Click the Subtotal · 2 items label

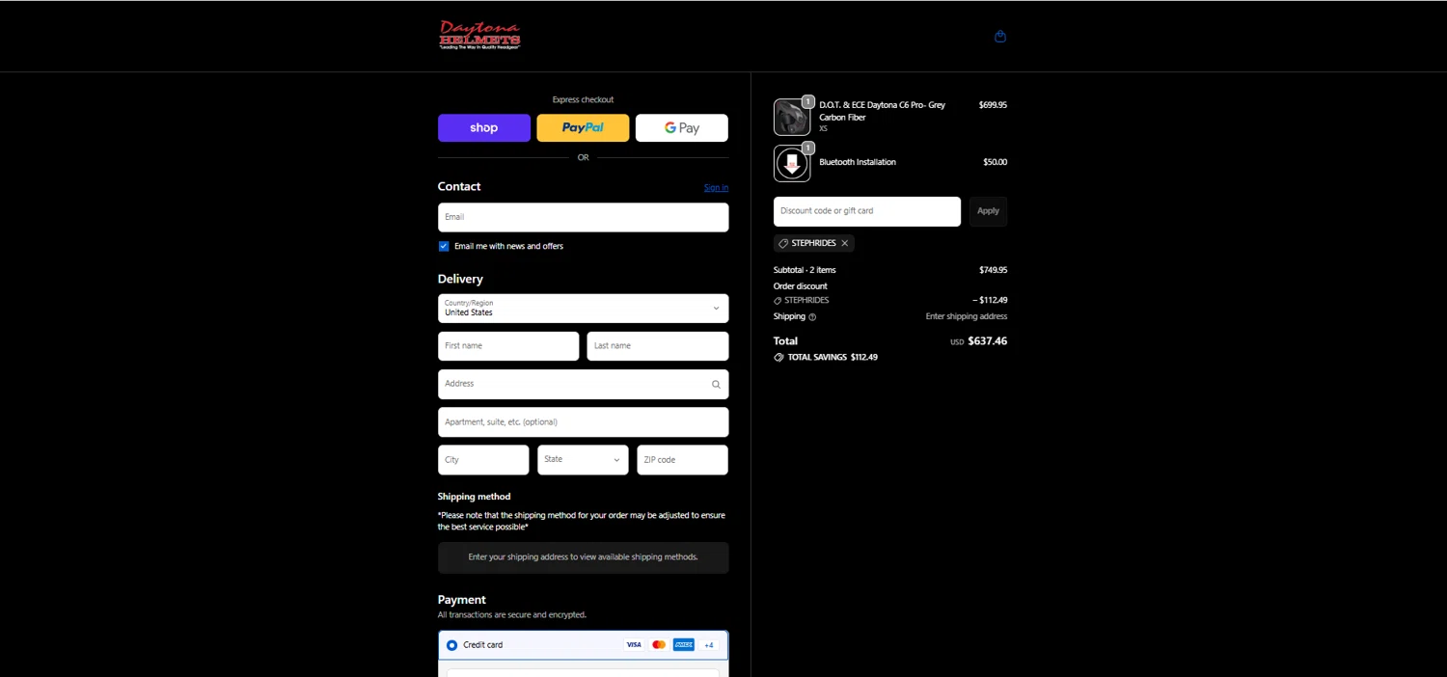pyautogui.click(x=805, y=270)
